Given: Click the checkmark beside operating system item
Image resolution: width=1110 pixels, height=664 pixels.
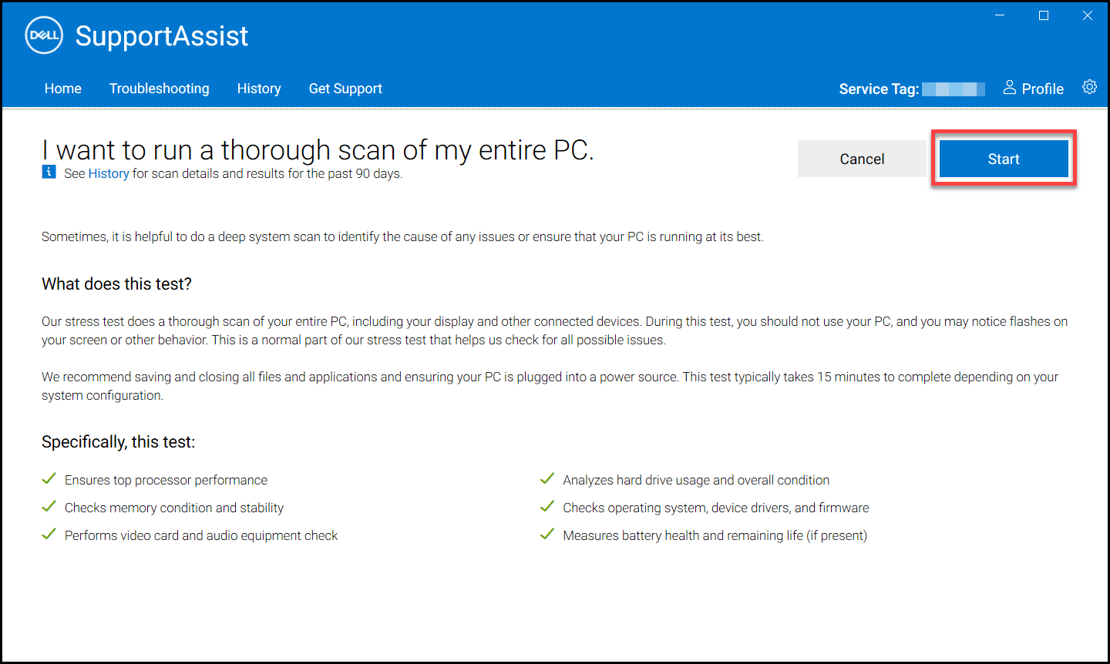Looking at the screenshot, I should pyautogui.click(x=547, y=506).
